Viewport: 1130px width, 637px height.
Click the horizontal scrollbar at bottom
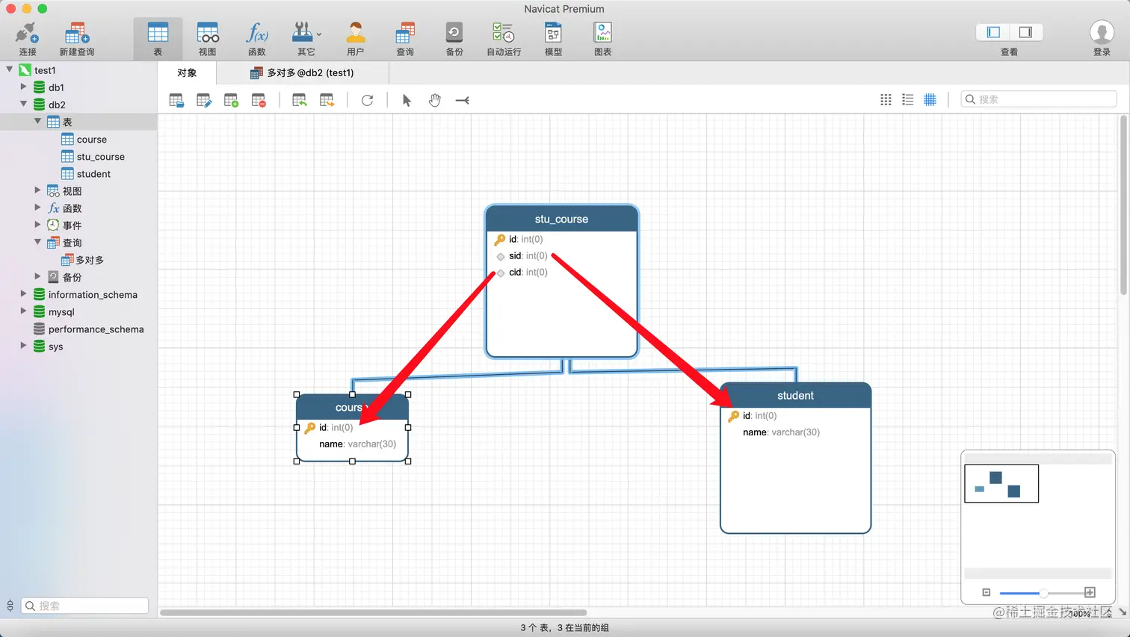[373, 612]
